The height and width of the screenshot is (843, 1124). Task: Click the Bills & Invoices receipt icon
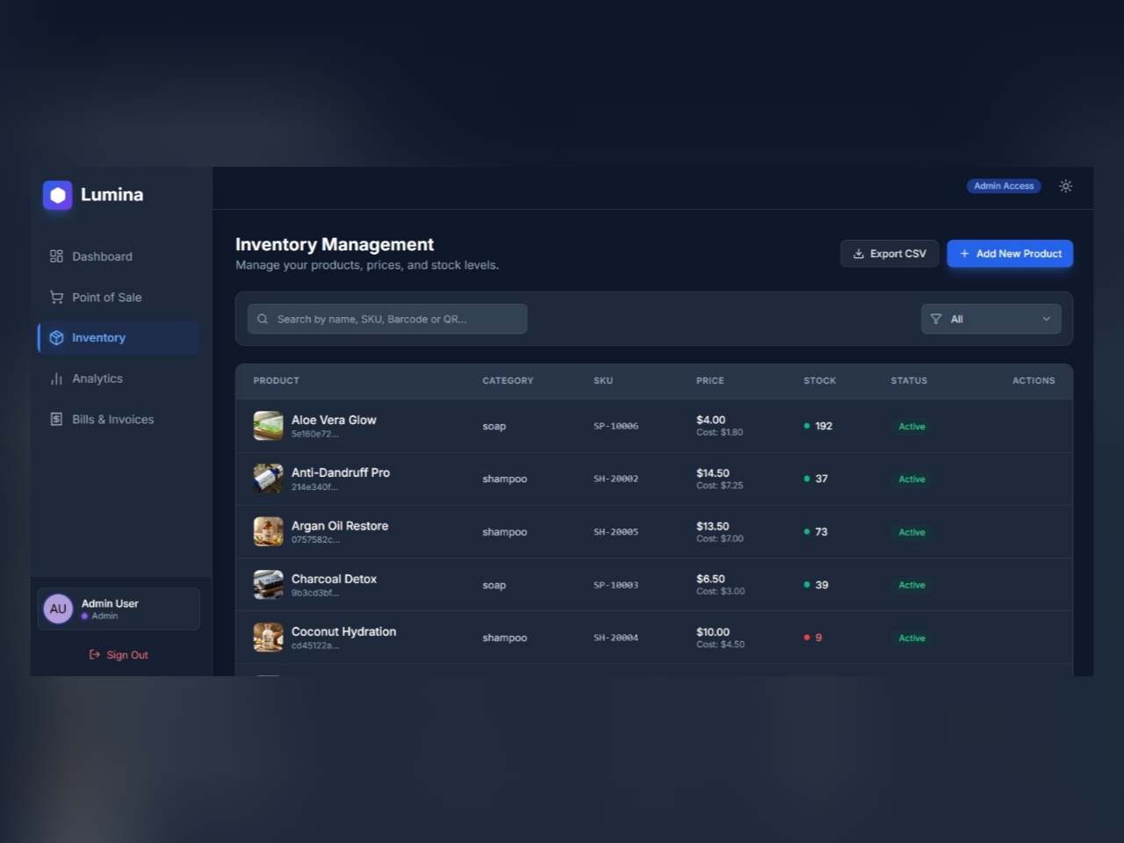click(56, 420)
